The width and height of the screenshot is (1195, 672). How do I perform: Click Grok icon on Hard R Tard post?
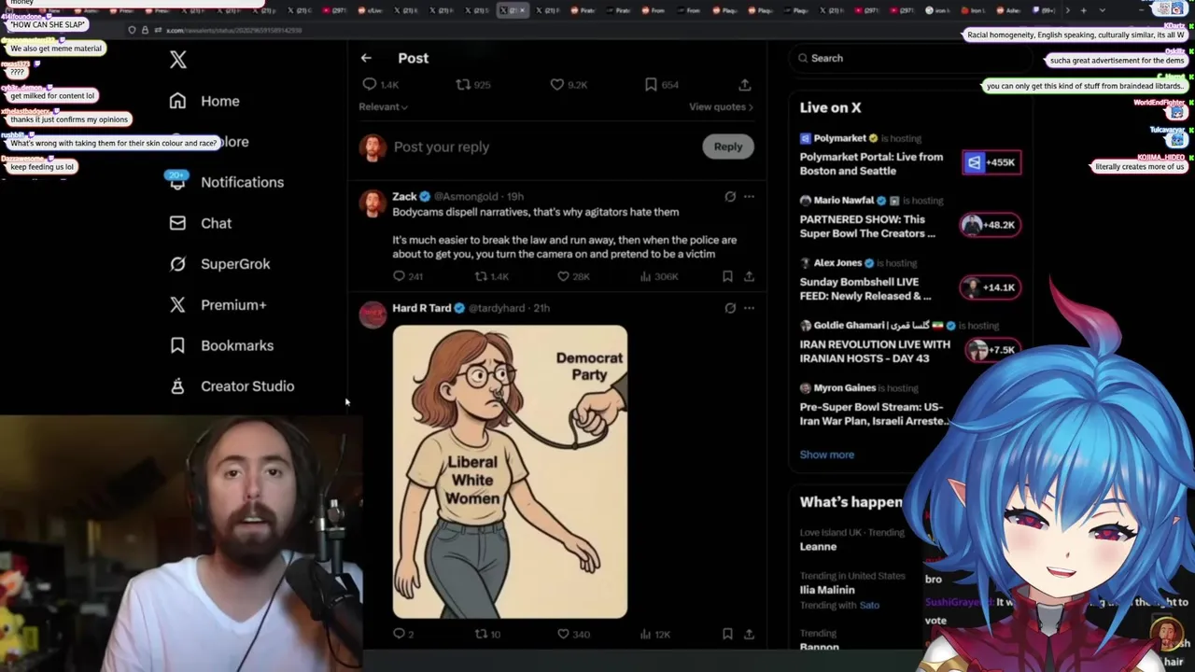pos(730,308)
